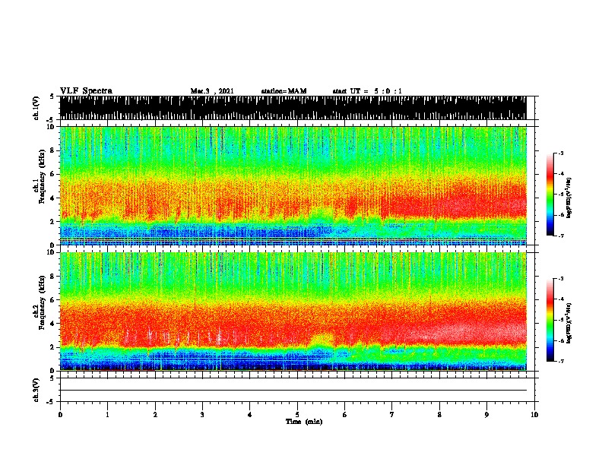Click the ch.1 spectrogram plot area

coord(293,185)
